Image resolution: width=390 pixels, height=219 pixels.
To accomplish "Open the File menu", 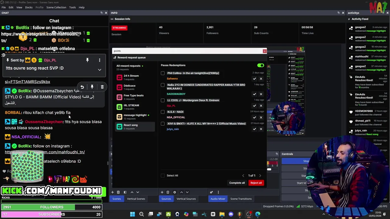I will [x=4, y=7].
